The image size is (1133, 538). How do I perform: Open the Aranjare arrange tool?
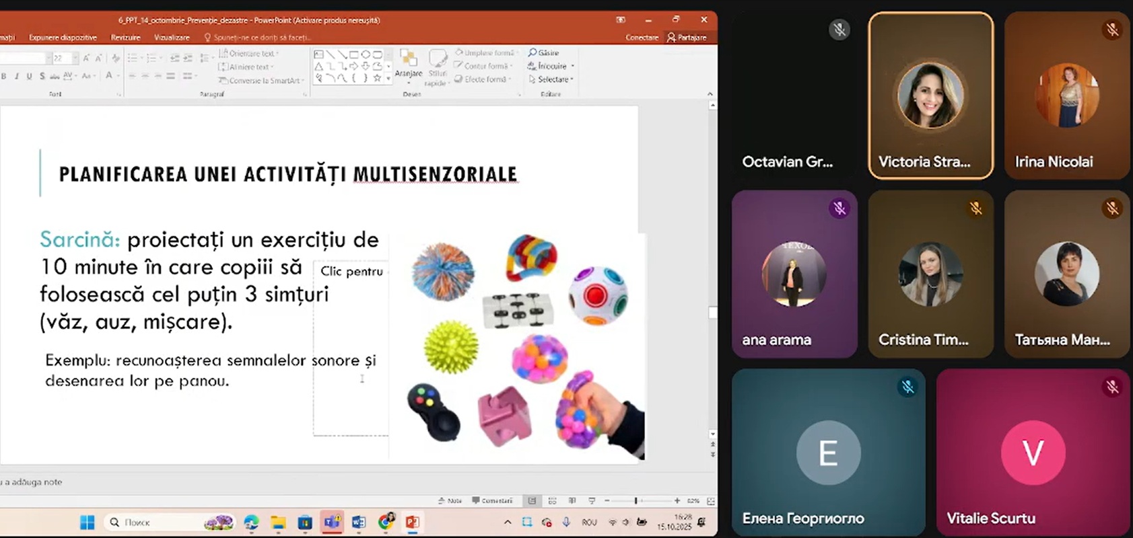point(408,65)
